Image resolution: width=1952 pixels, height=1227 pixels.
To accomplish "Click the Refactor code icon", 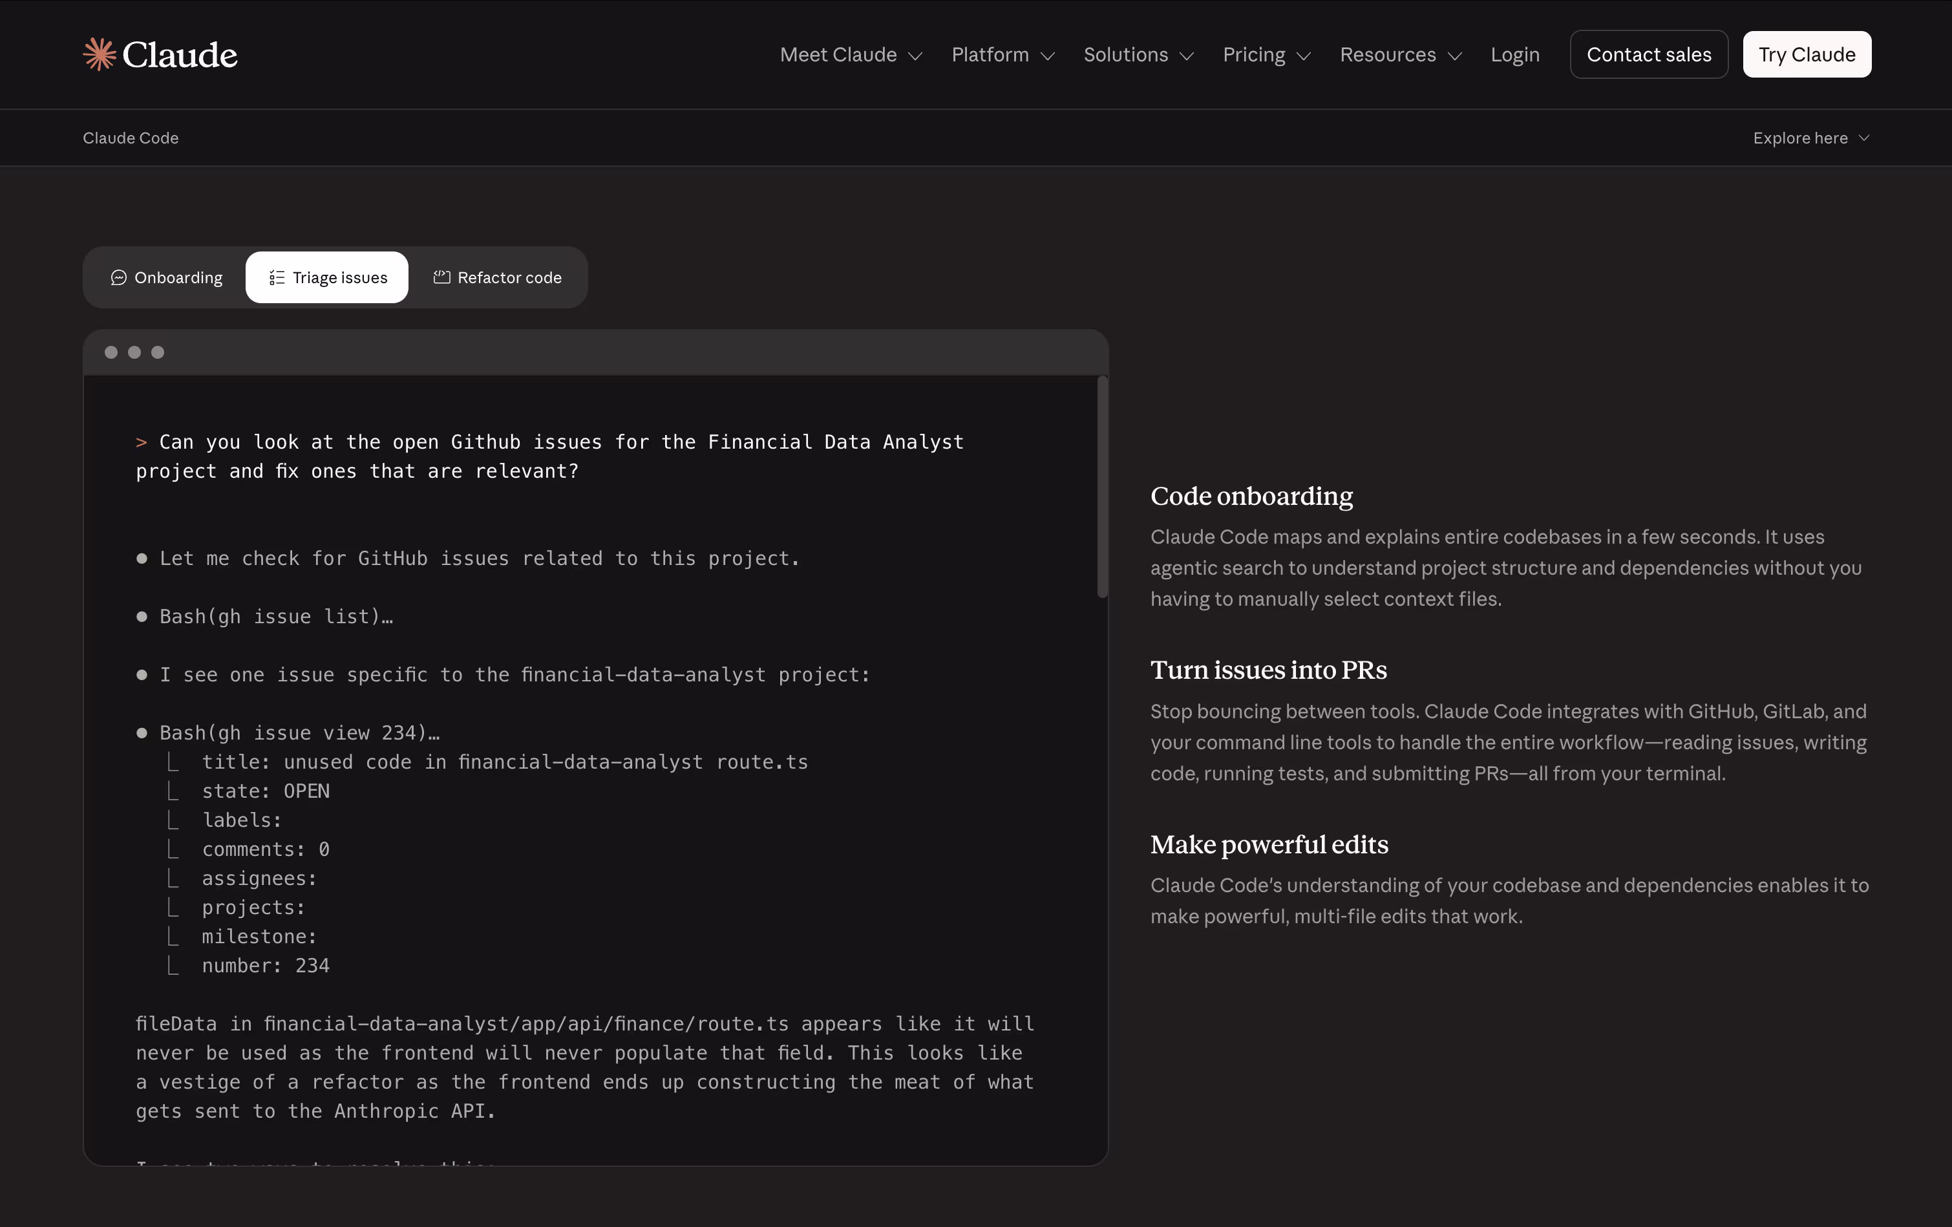I will tap(442, 277).
